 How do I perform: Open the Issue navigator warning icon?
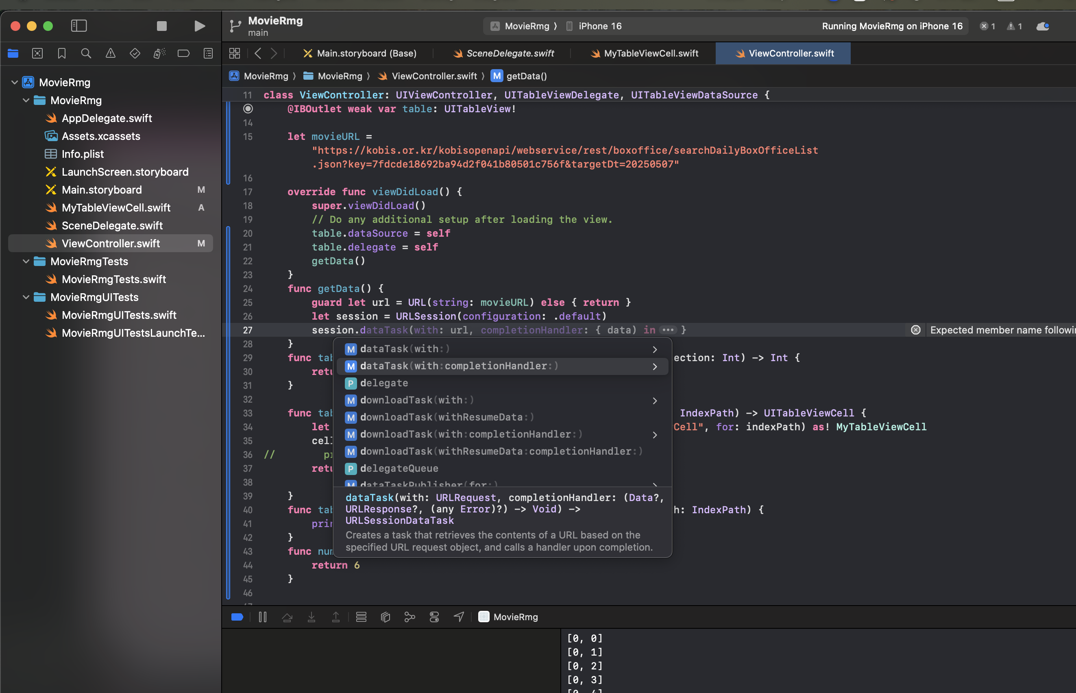coord(110,54)
